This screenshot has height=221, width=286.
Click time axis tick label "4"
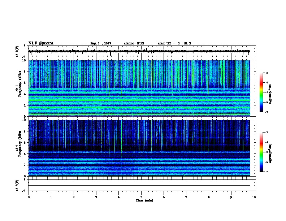click(x=119, y=197)
